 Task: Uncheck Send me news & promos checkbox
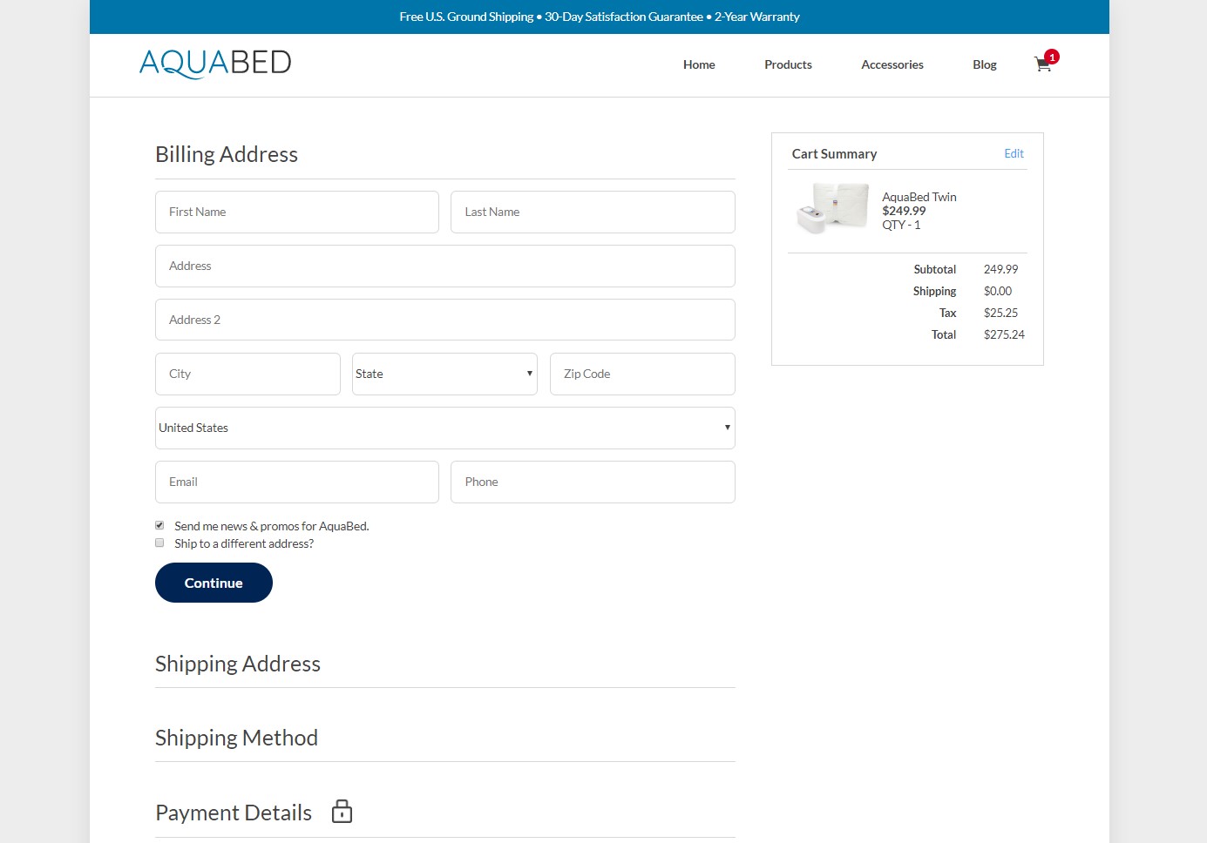pyautogui.click(x=159, y=525)
